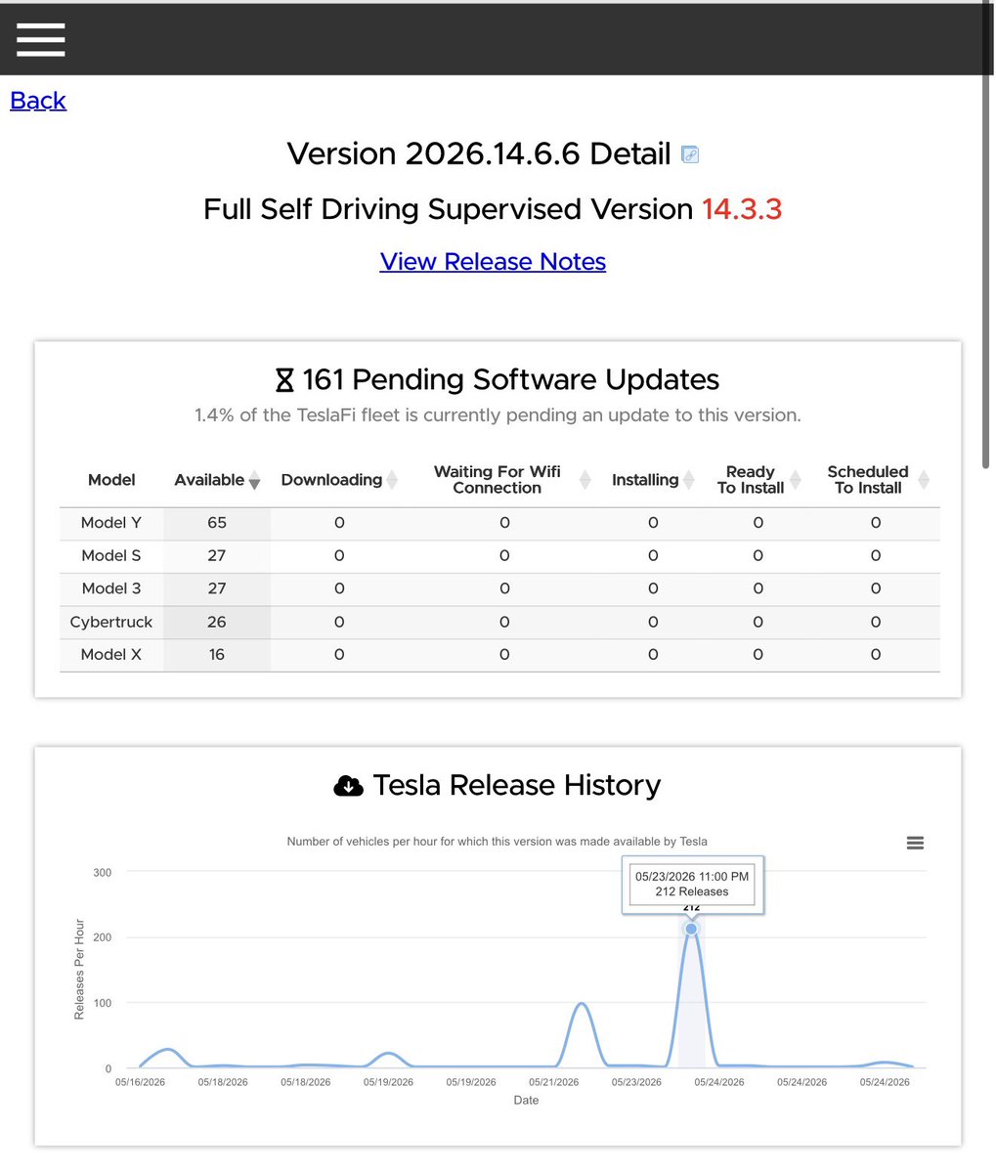Sort table by Downloading column

point(339,480)
